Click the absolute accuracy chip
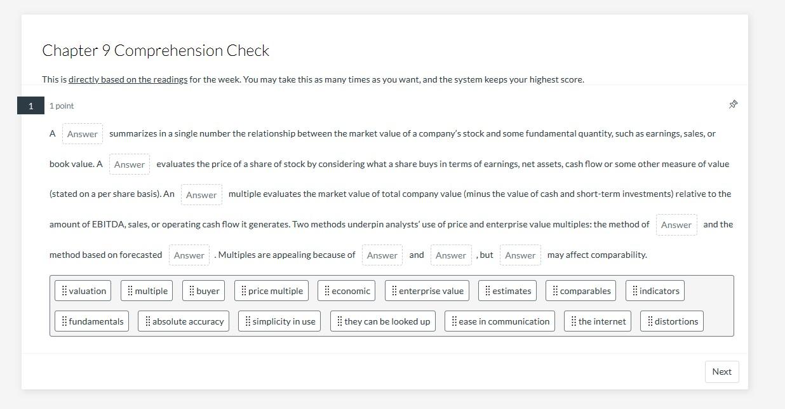Viewport: 785px width, 409px height. coord(184,321)
